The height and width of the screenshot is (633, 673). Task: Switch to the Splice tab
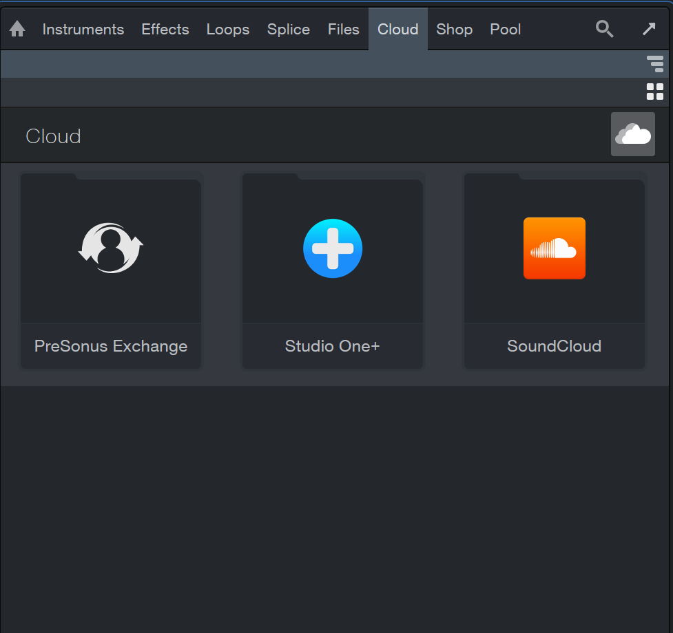pos(289,29)
